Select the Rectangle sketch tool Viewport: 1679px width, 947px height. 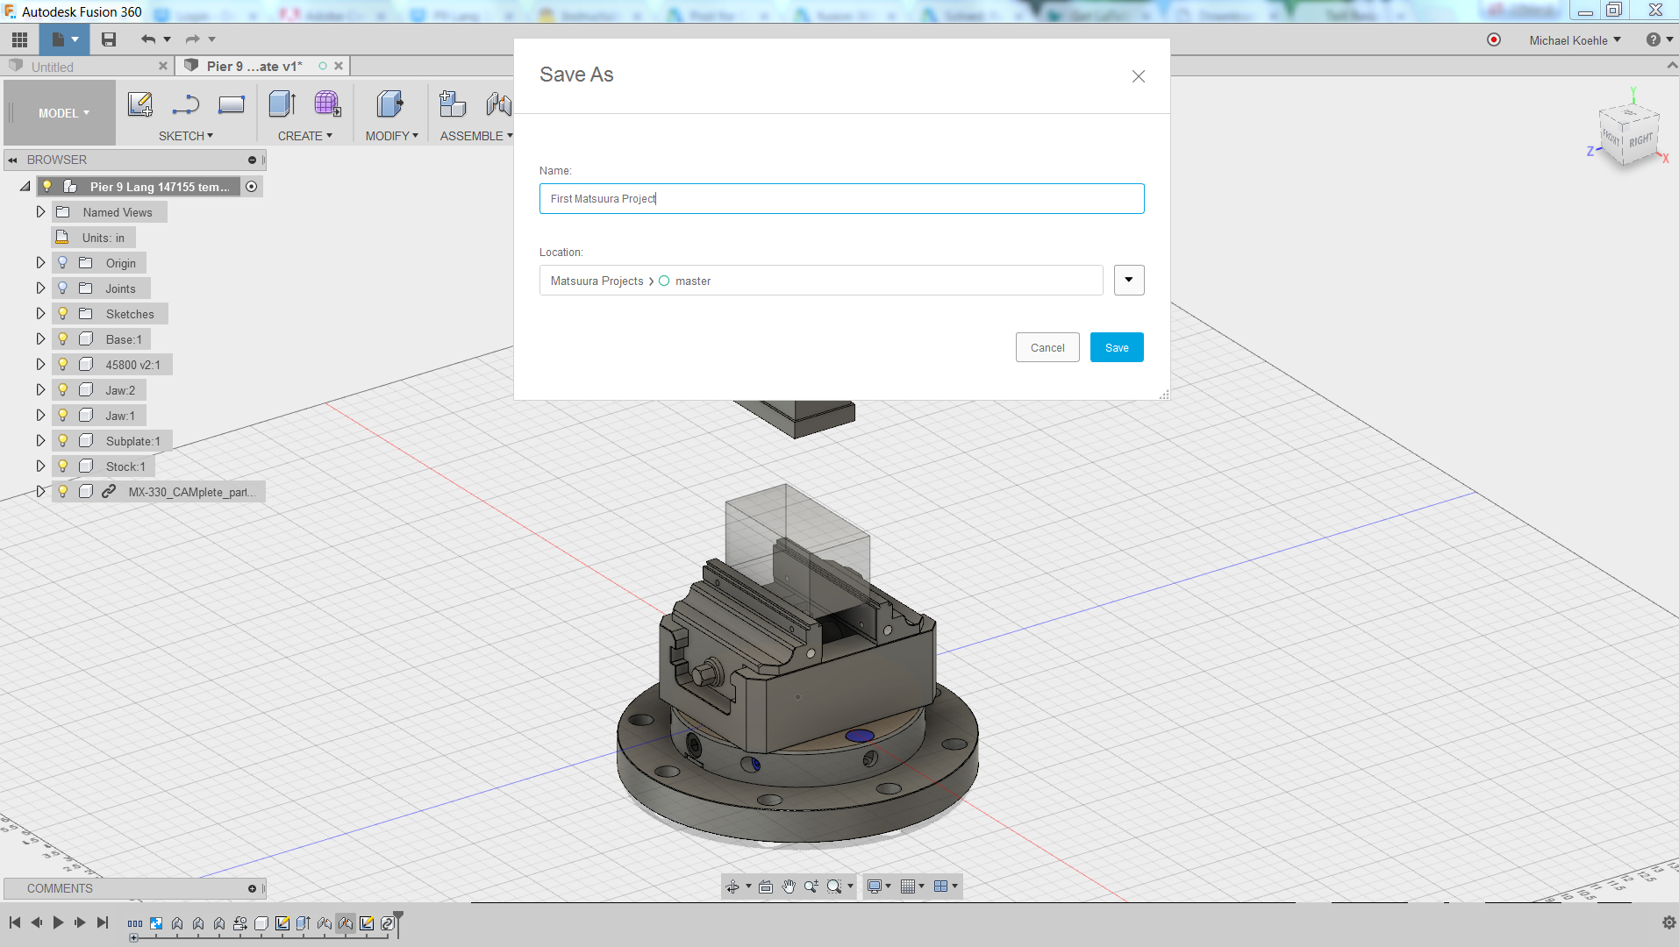(232, 104)
